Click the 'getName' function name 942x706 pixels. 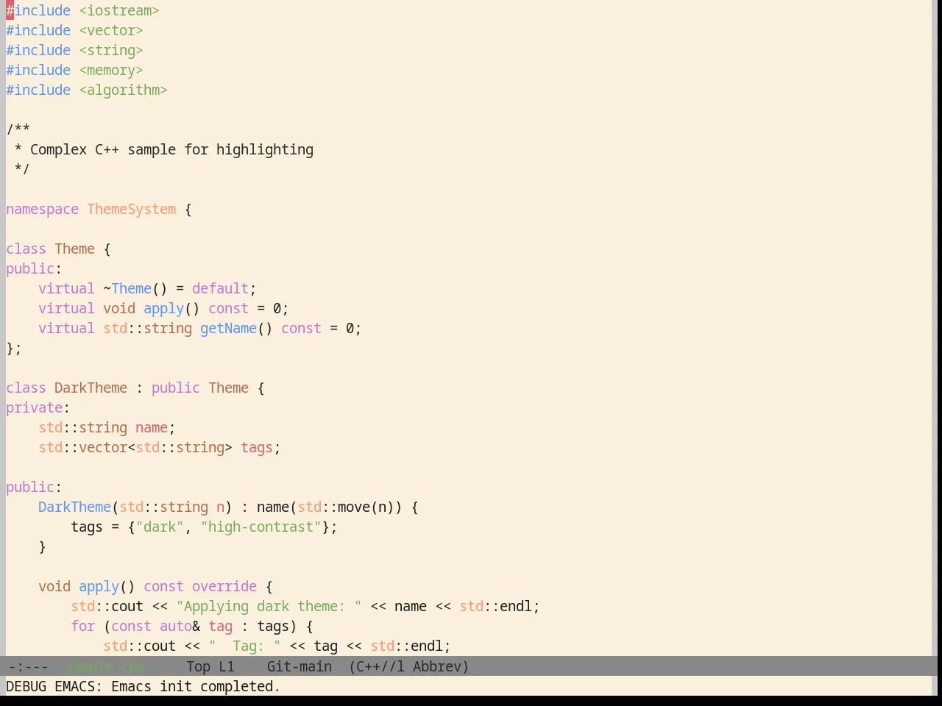coord(228,328)
